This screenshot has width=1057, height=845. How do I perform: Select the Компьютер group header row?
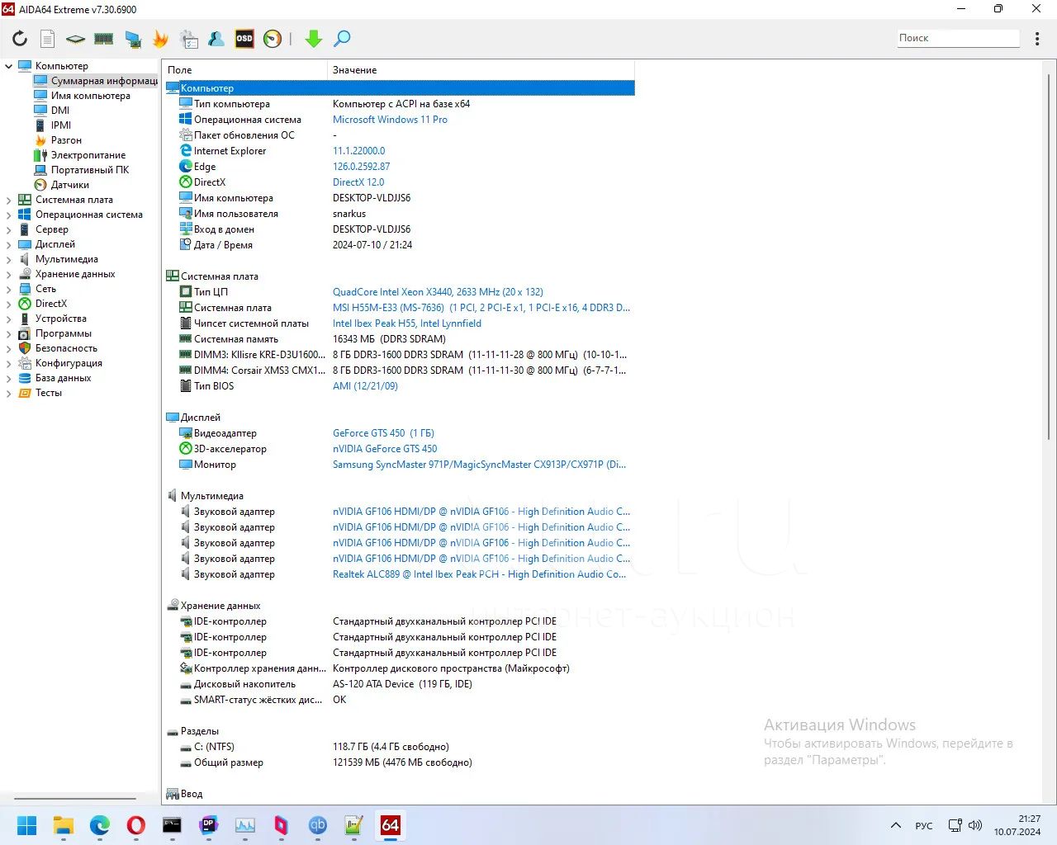click(400, 88)
